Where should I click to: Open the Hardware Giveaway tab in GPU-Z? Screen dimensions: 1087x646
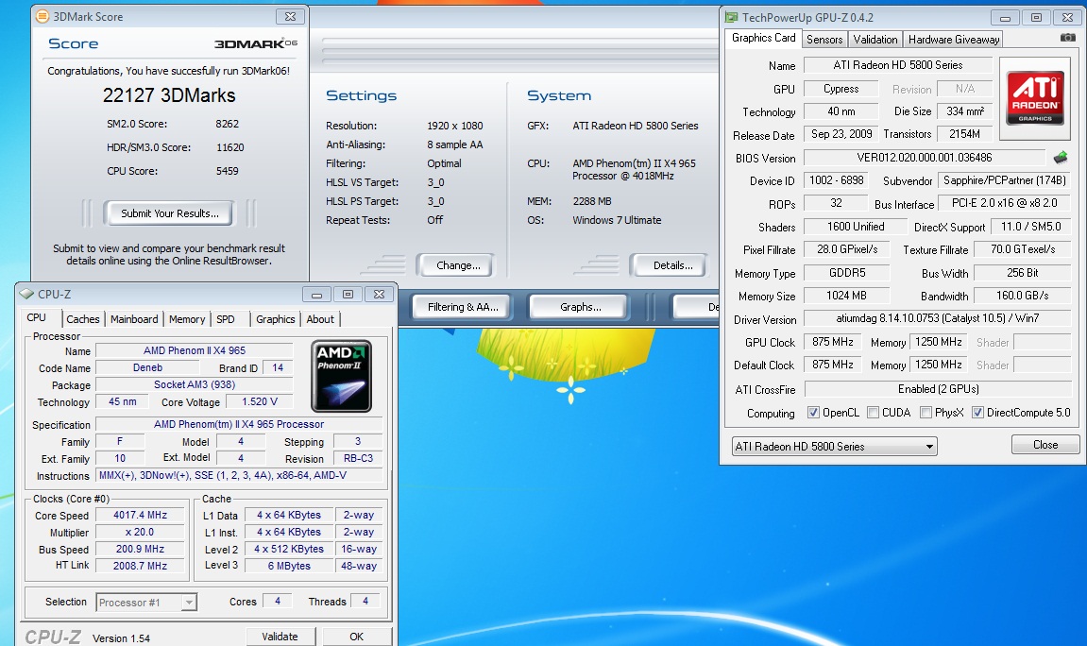(954, 40)
